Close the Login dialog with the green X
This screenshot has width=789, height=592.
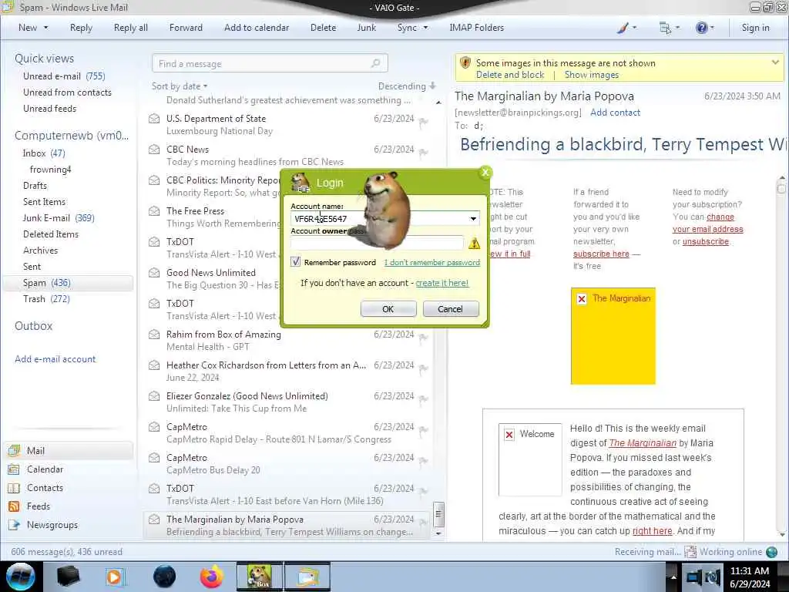485,173
